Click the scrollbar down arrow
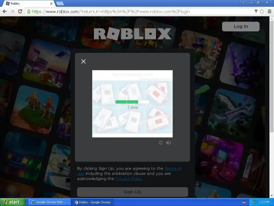This screenshot has height=206, width=274. (x=272, y=196)
